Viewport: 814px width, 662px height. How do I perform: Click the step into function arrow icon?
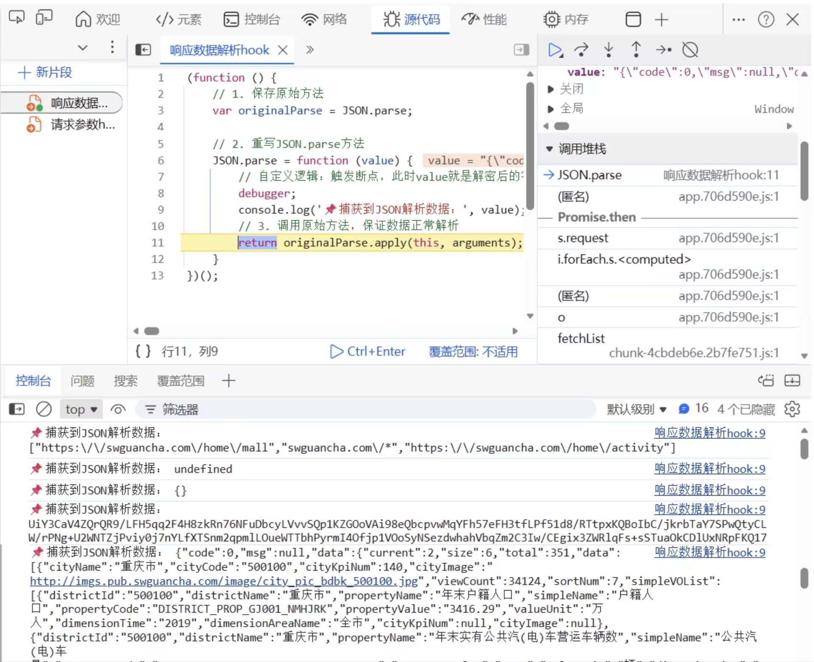point(608,50)
